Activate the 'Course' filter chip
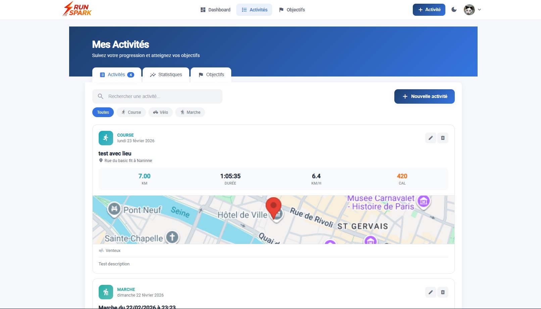The image size is (541, 309). pos(131,112)
